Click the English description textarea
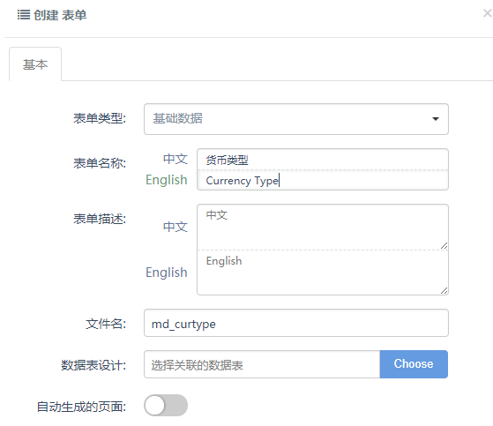The height and width of the screenshot is (426, 493). pos(323,273)
